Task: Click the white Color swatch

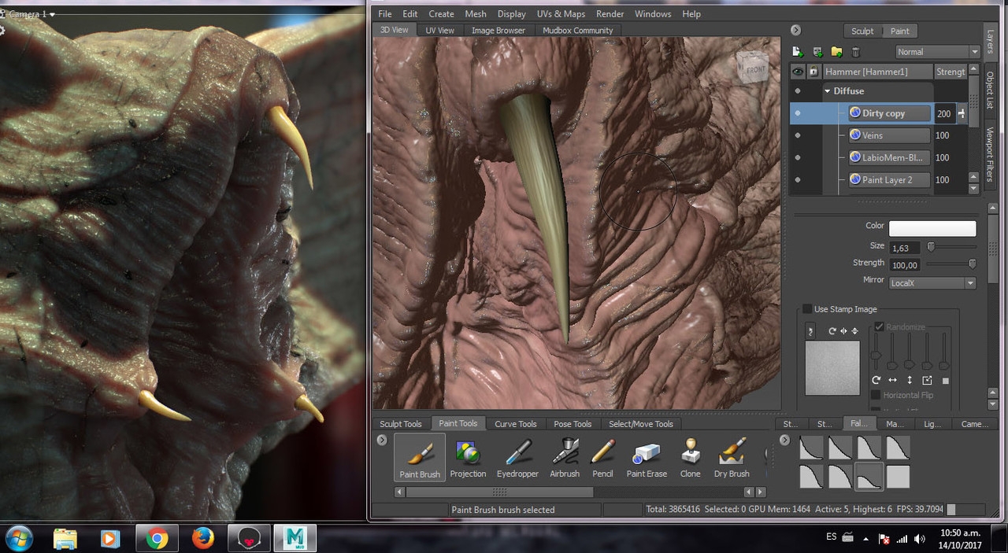Action: pyautogui.click(x=932, y=228)
